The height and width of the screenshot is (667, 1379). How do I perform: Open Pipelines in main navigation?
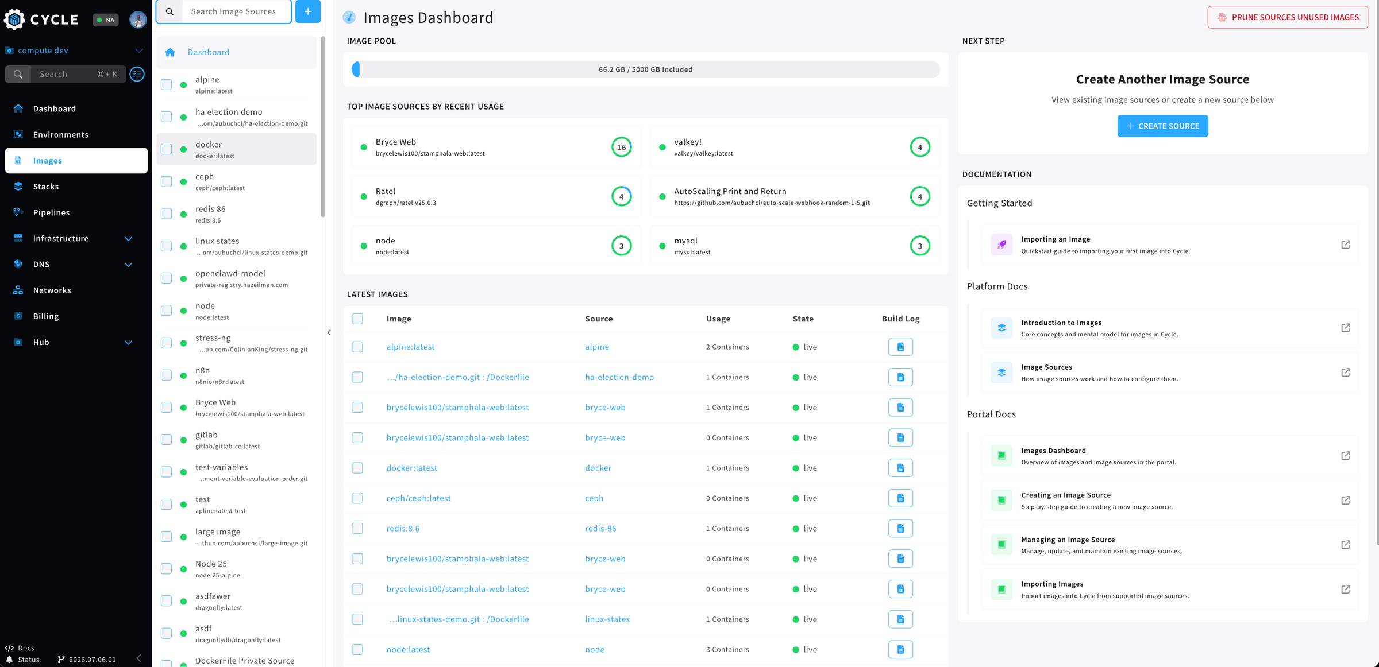click(x=76, y=212)
